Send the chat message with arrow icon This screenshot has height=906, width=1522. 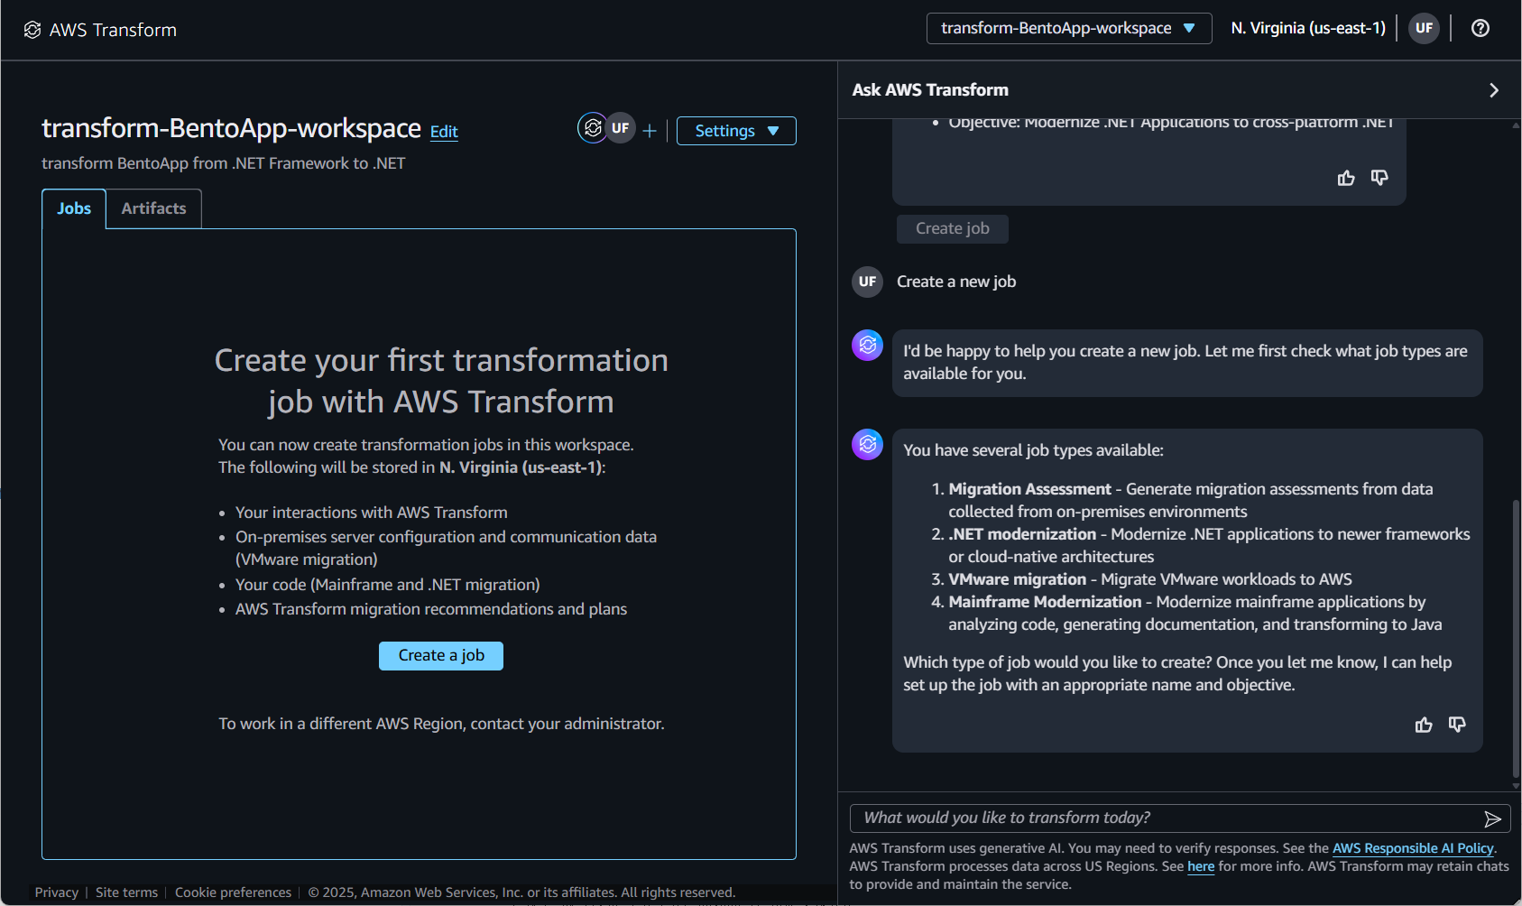1492,818
